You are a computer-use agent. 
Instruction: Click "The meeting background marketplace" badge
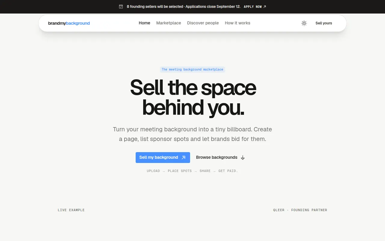(192, 70)
